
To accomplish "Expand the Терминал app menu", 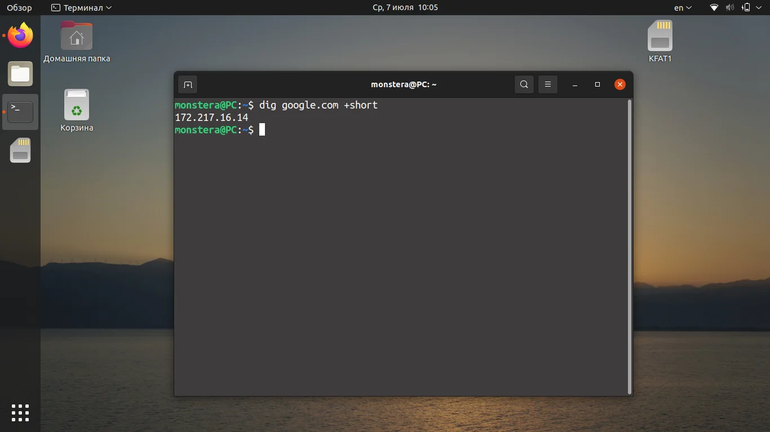I will click(82, 8).
